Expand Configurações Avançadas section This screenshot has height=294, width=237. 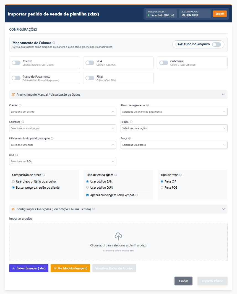coord(118,209)
